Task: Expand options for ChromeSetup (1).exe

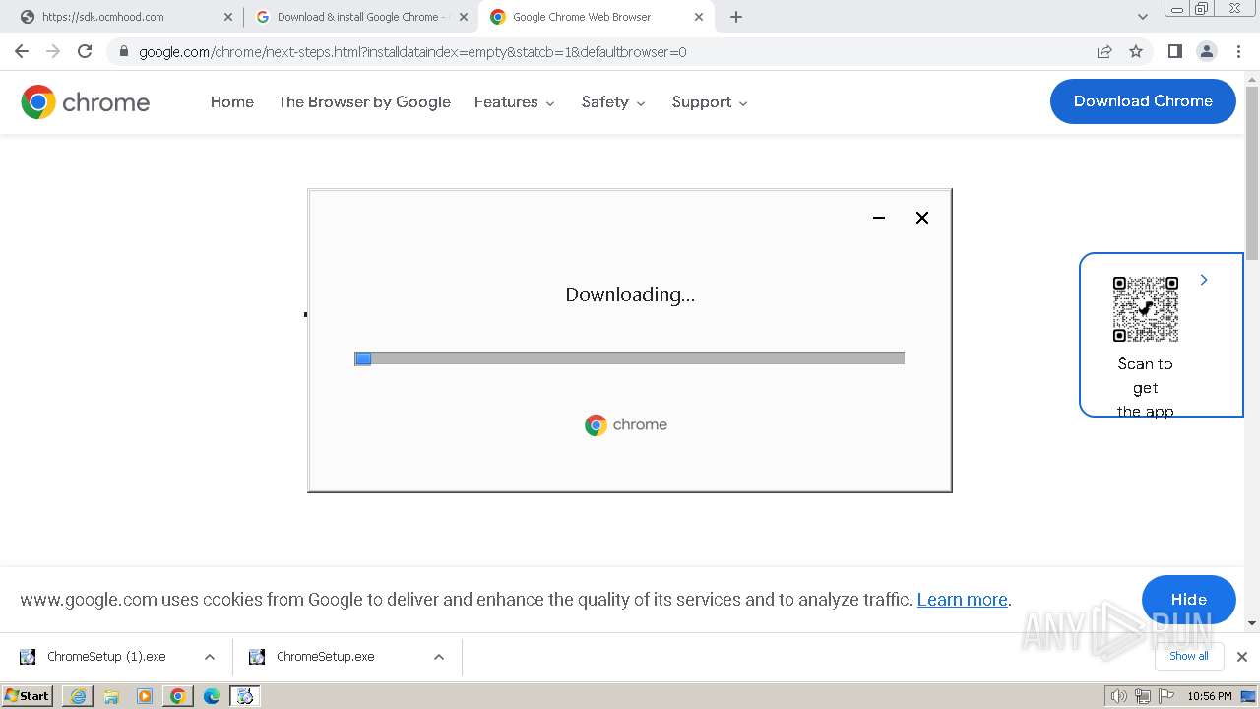Action: (210, 656)
